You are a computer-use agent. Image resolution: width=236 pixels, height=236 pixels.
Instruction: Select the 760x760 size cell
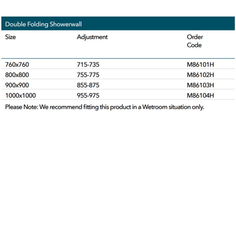17,65
